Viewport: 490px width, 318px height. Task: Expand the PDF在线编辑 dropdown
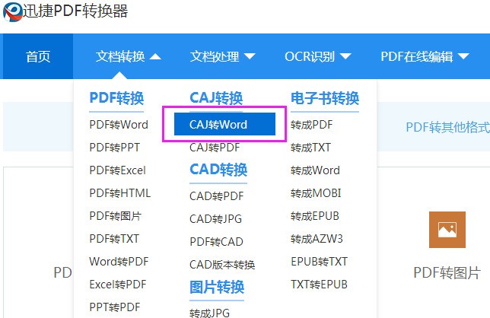coord(425,56)
